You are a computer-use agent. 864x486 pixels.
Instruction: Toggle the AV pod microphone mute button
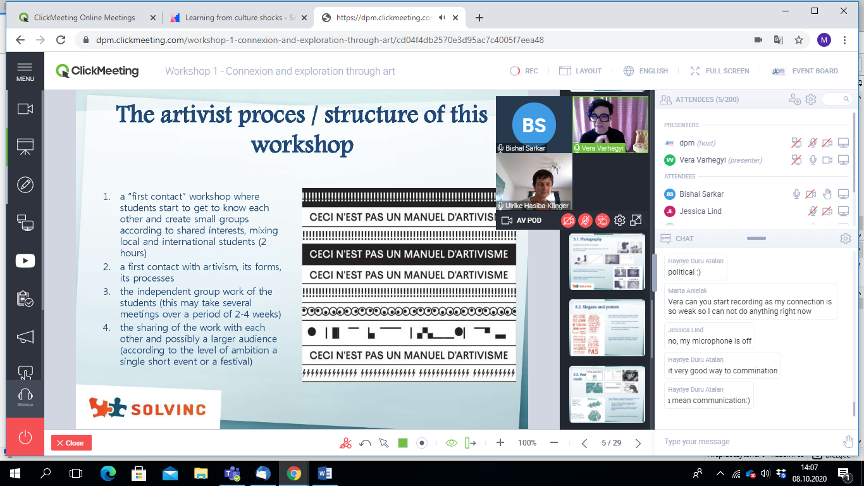586,220
